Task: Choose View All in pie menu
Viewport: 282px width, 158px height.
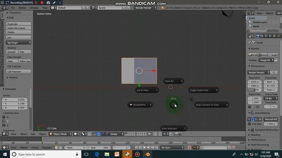Action: [x=174, y=81]
